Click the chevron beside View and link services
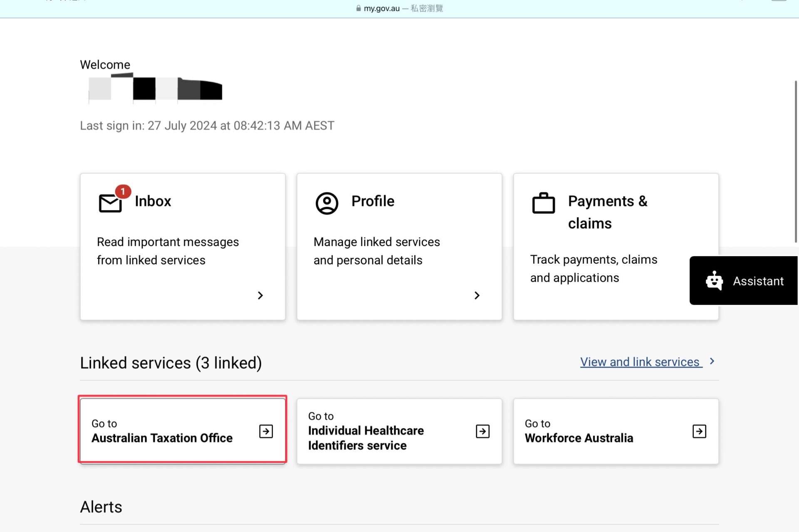799x532 pixels. (712, 361)
